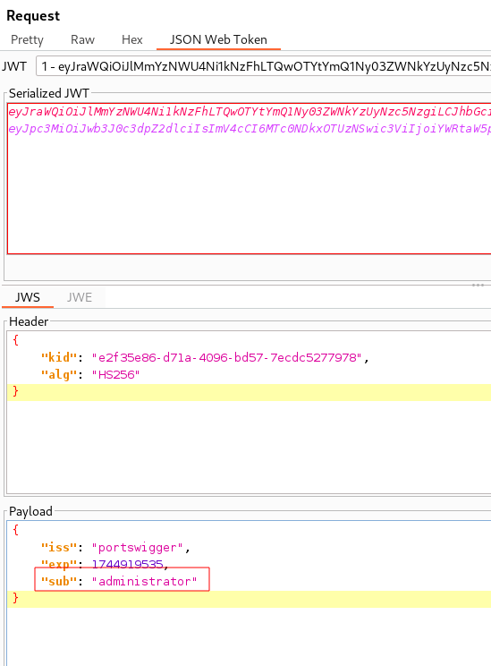Click the exp value 1744919535

(x=127, y=564)
